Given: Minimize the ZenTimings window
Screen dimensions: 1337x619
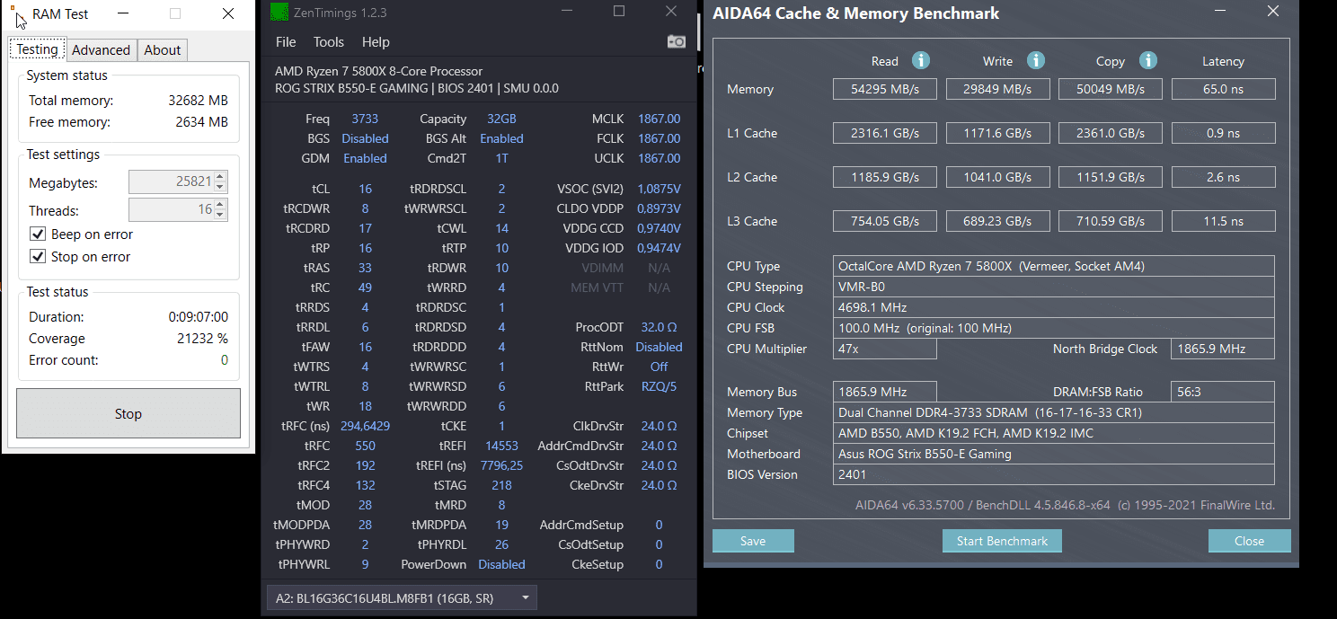Looking at the screenshot, I should (x=566, y=12).
